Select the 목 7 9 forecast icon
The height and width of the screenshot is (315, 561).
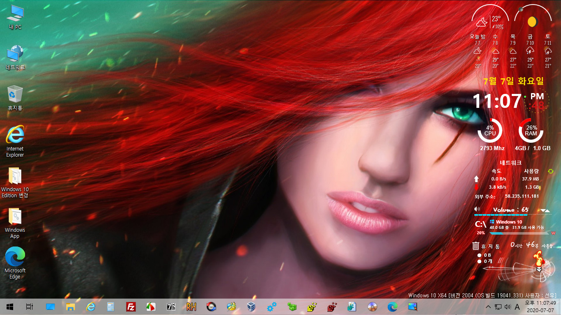point(513,51)
